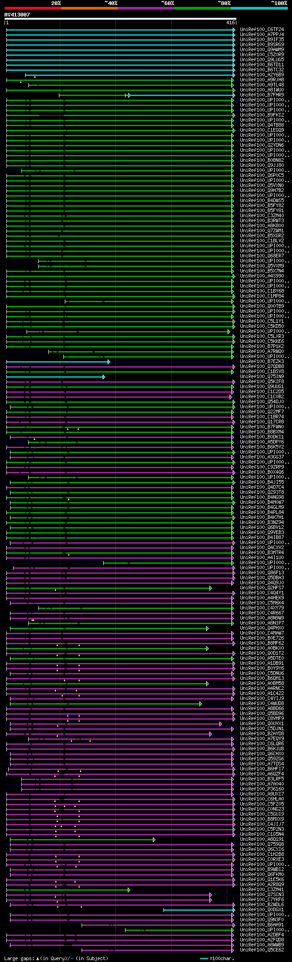Open hit UniRef100_C6TF24
292x962 pixels.
[x=262, y=30]
